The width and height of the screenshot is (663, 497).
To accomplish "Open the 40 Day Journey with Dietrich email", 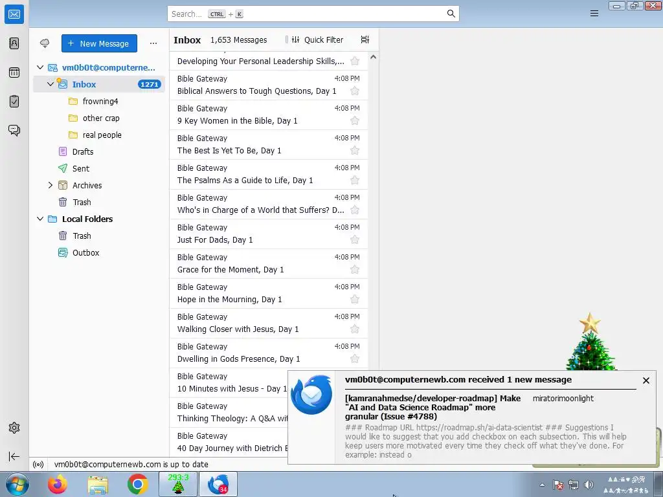I will (229, 443).
